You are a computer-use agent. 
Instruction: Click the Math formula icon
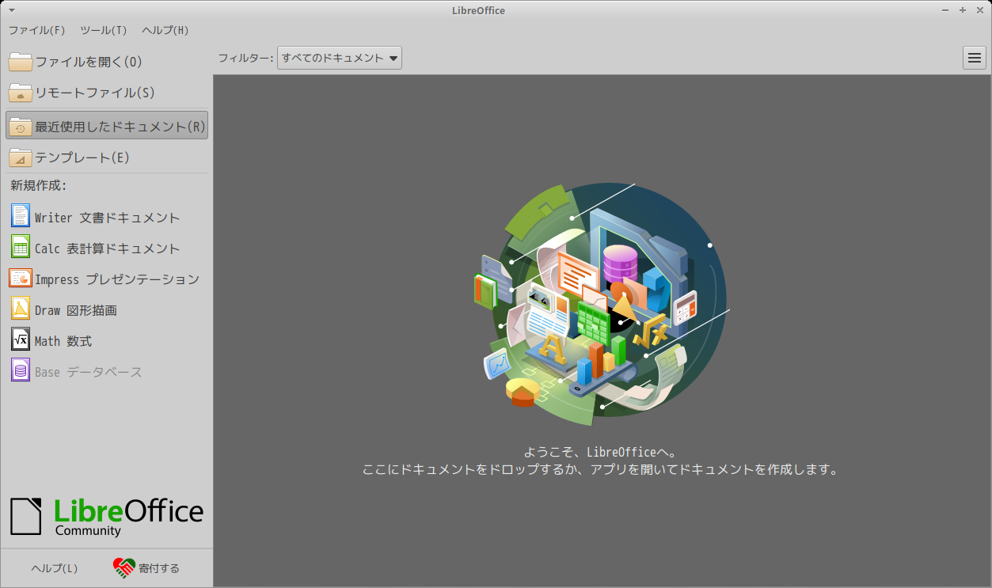coord(21,340)
